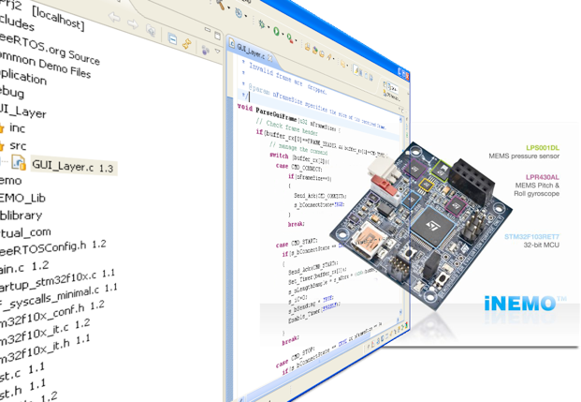Click the first new-file wizard icon after External Tools
The width and height of the screenshot is (581, 402).
tap(307, 47)
